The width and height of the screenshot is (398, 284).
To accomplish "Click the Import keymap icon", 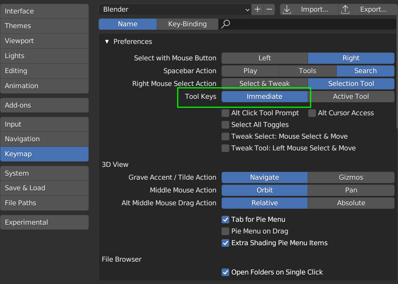I will (286, 9).
